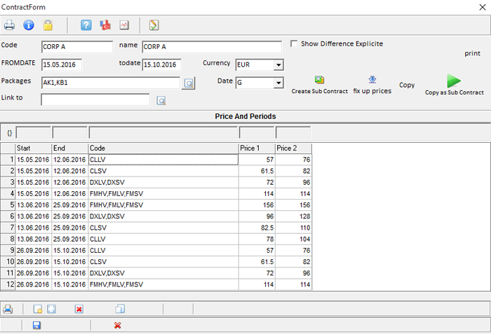Click the edit note pencil icon
The image size is (491, 334).
tap(154, 25)
